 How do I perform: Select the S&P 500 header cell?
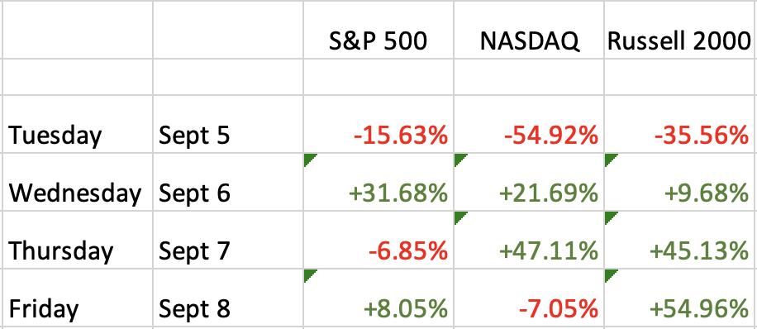click(x=378, y=30)
